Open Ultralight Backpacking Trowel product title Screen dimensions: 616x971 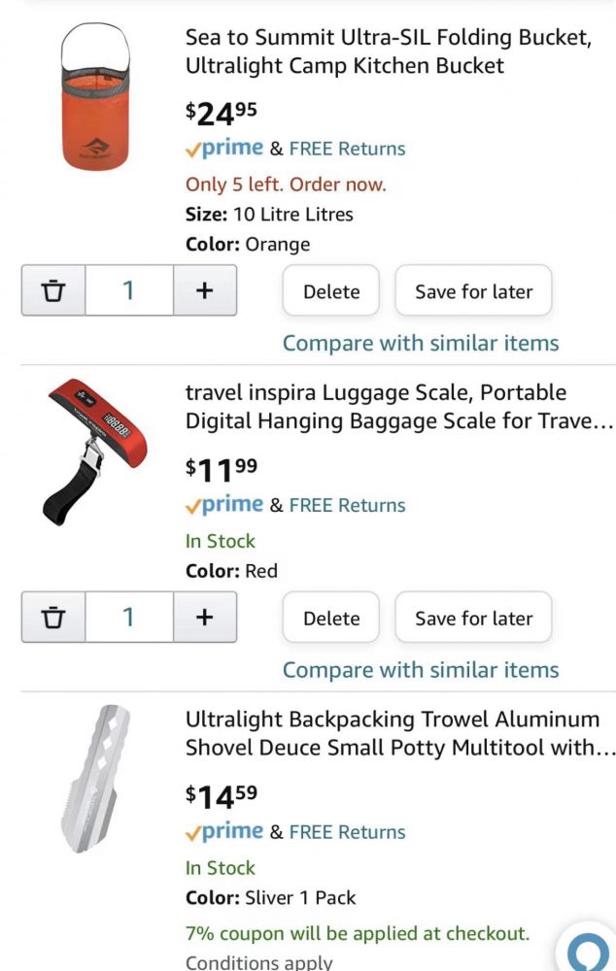[x=400, y=734]
